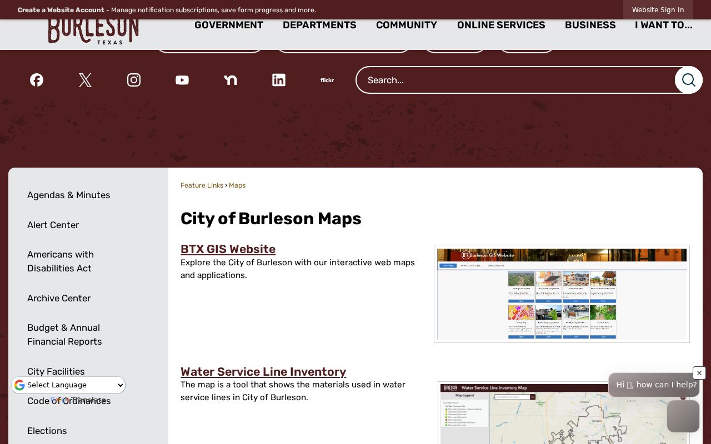Open the BTX GIS Website link
This screenshot has width=711, height=444.
click(228, 249)
